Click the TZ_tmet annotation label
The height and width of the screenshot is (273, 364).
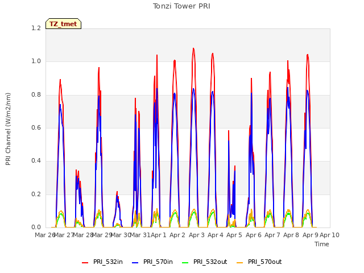(x=63, y=24)
